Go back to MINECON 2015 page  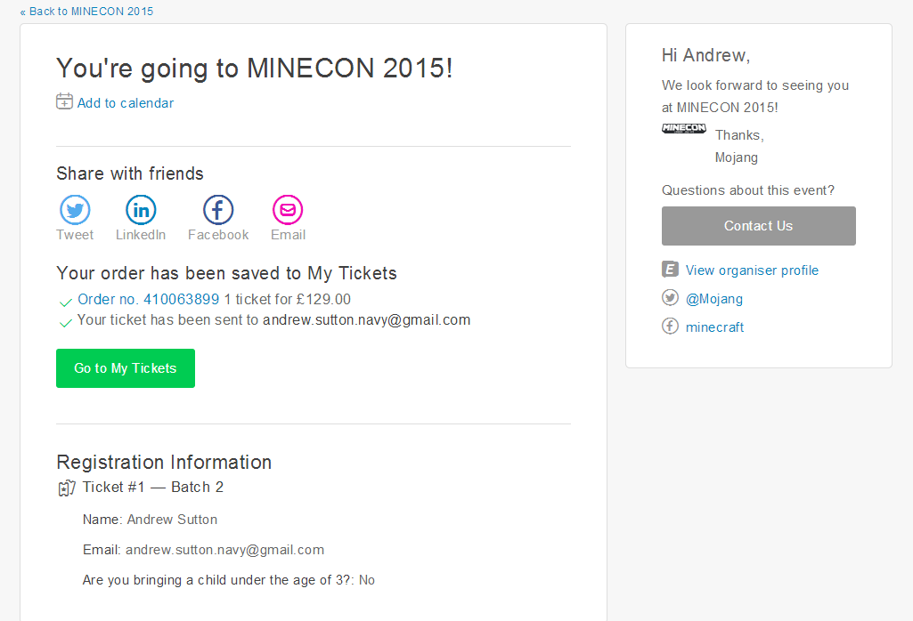pyautogui.click(x=91, y=12)
